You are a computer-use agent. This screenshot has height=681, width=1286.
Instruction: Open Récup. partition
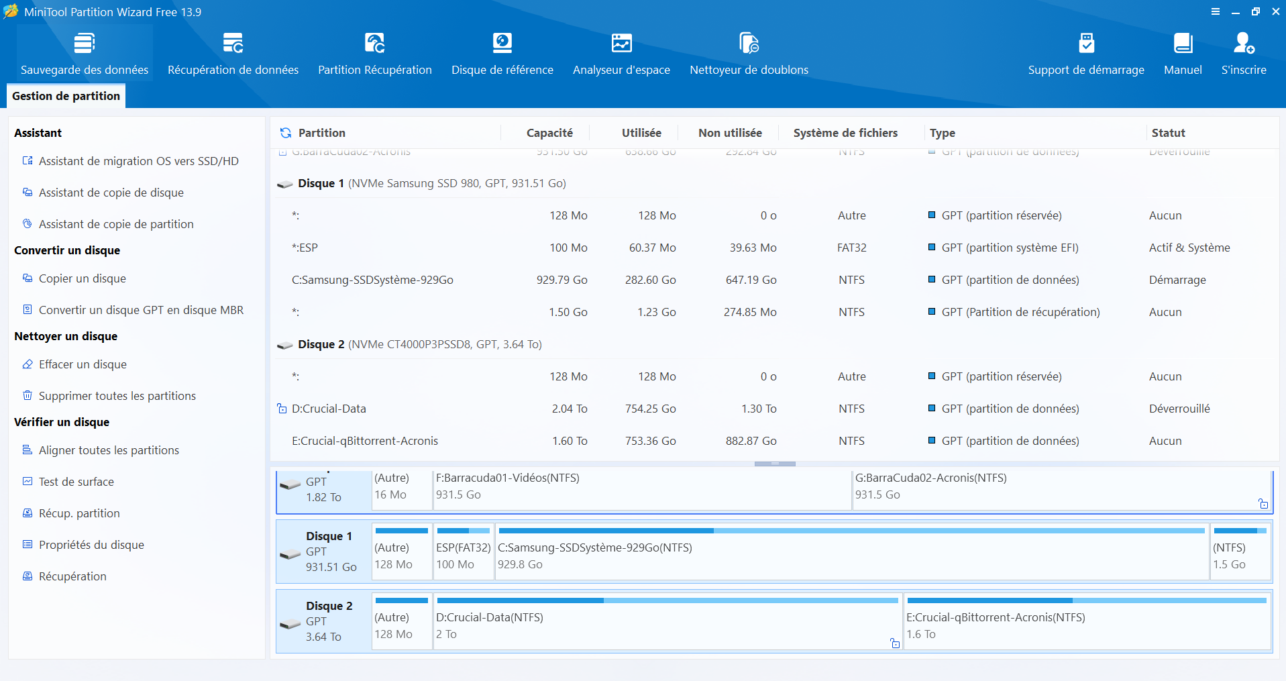(x=72, y=513)
